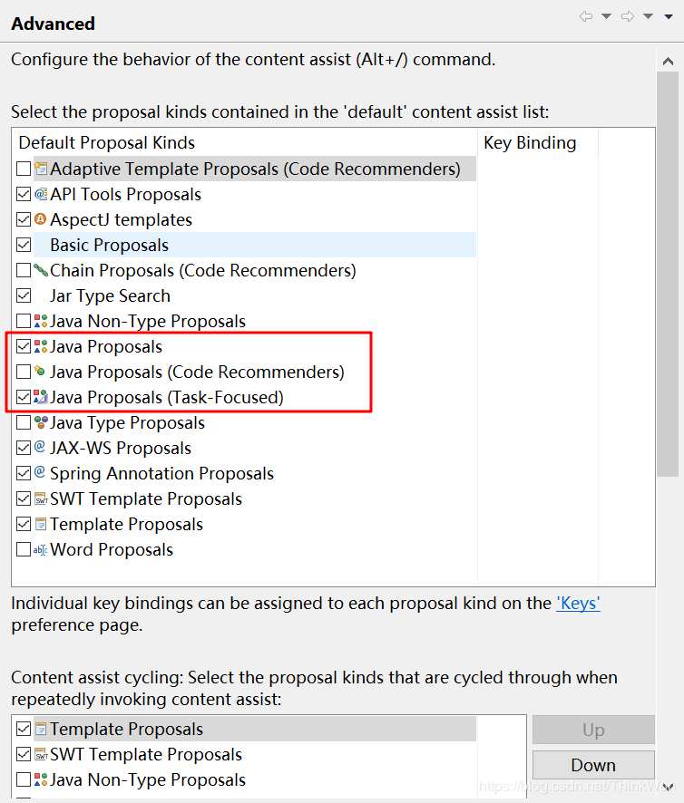Click the Chain Proposals chain icon
Image resolution: width=684 pixels, height=803 pixels.
41,269
